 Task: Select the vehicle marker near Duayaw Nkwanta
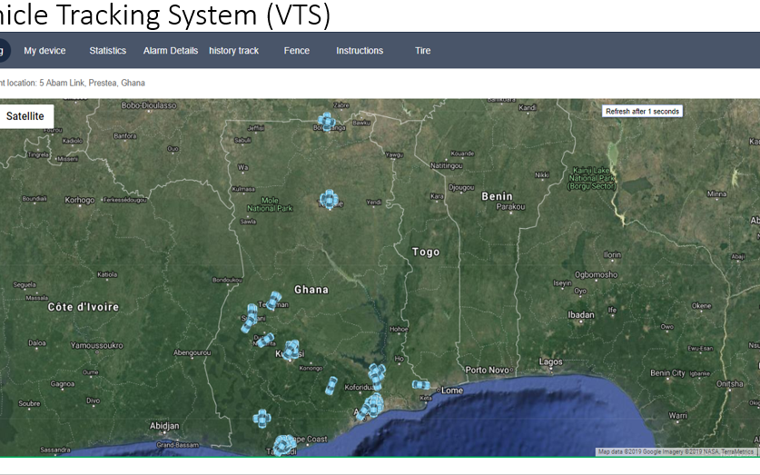tap(266, 341)
